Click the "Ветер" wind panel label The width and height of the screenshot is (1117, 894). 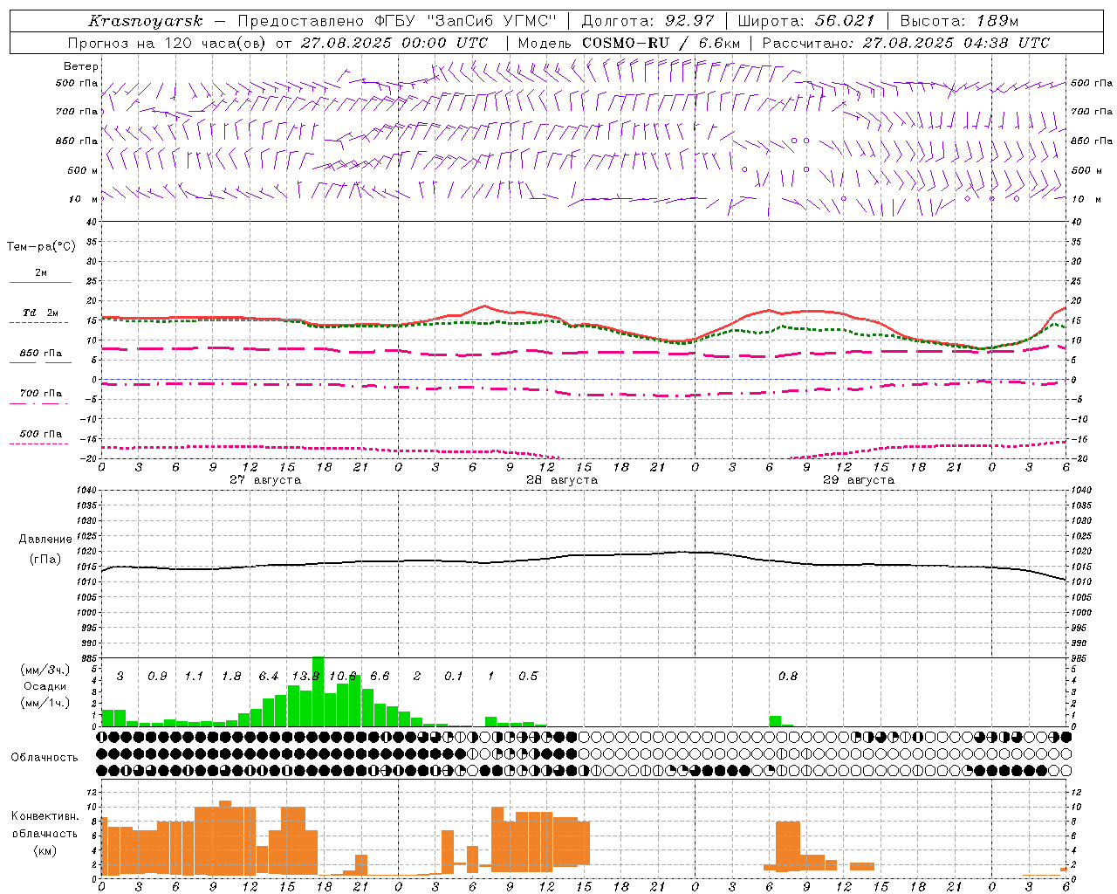pyautogui.click(x=81, y=66)
